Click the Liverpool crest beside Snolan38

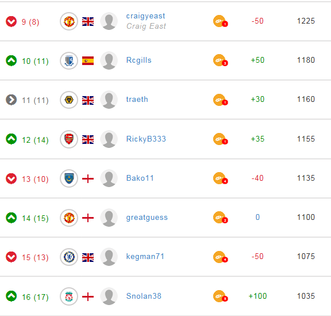tap(69, 296)
